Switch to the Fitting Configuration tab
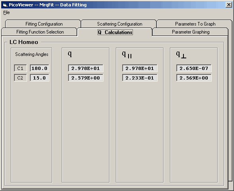Image resolution: width=234 pixels, height=191 pixels. pyautogui.click(x=43, y=24)
